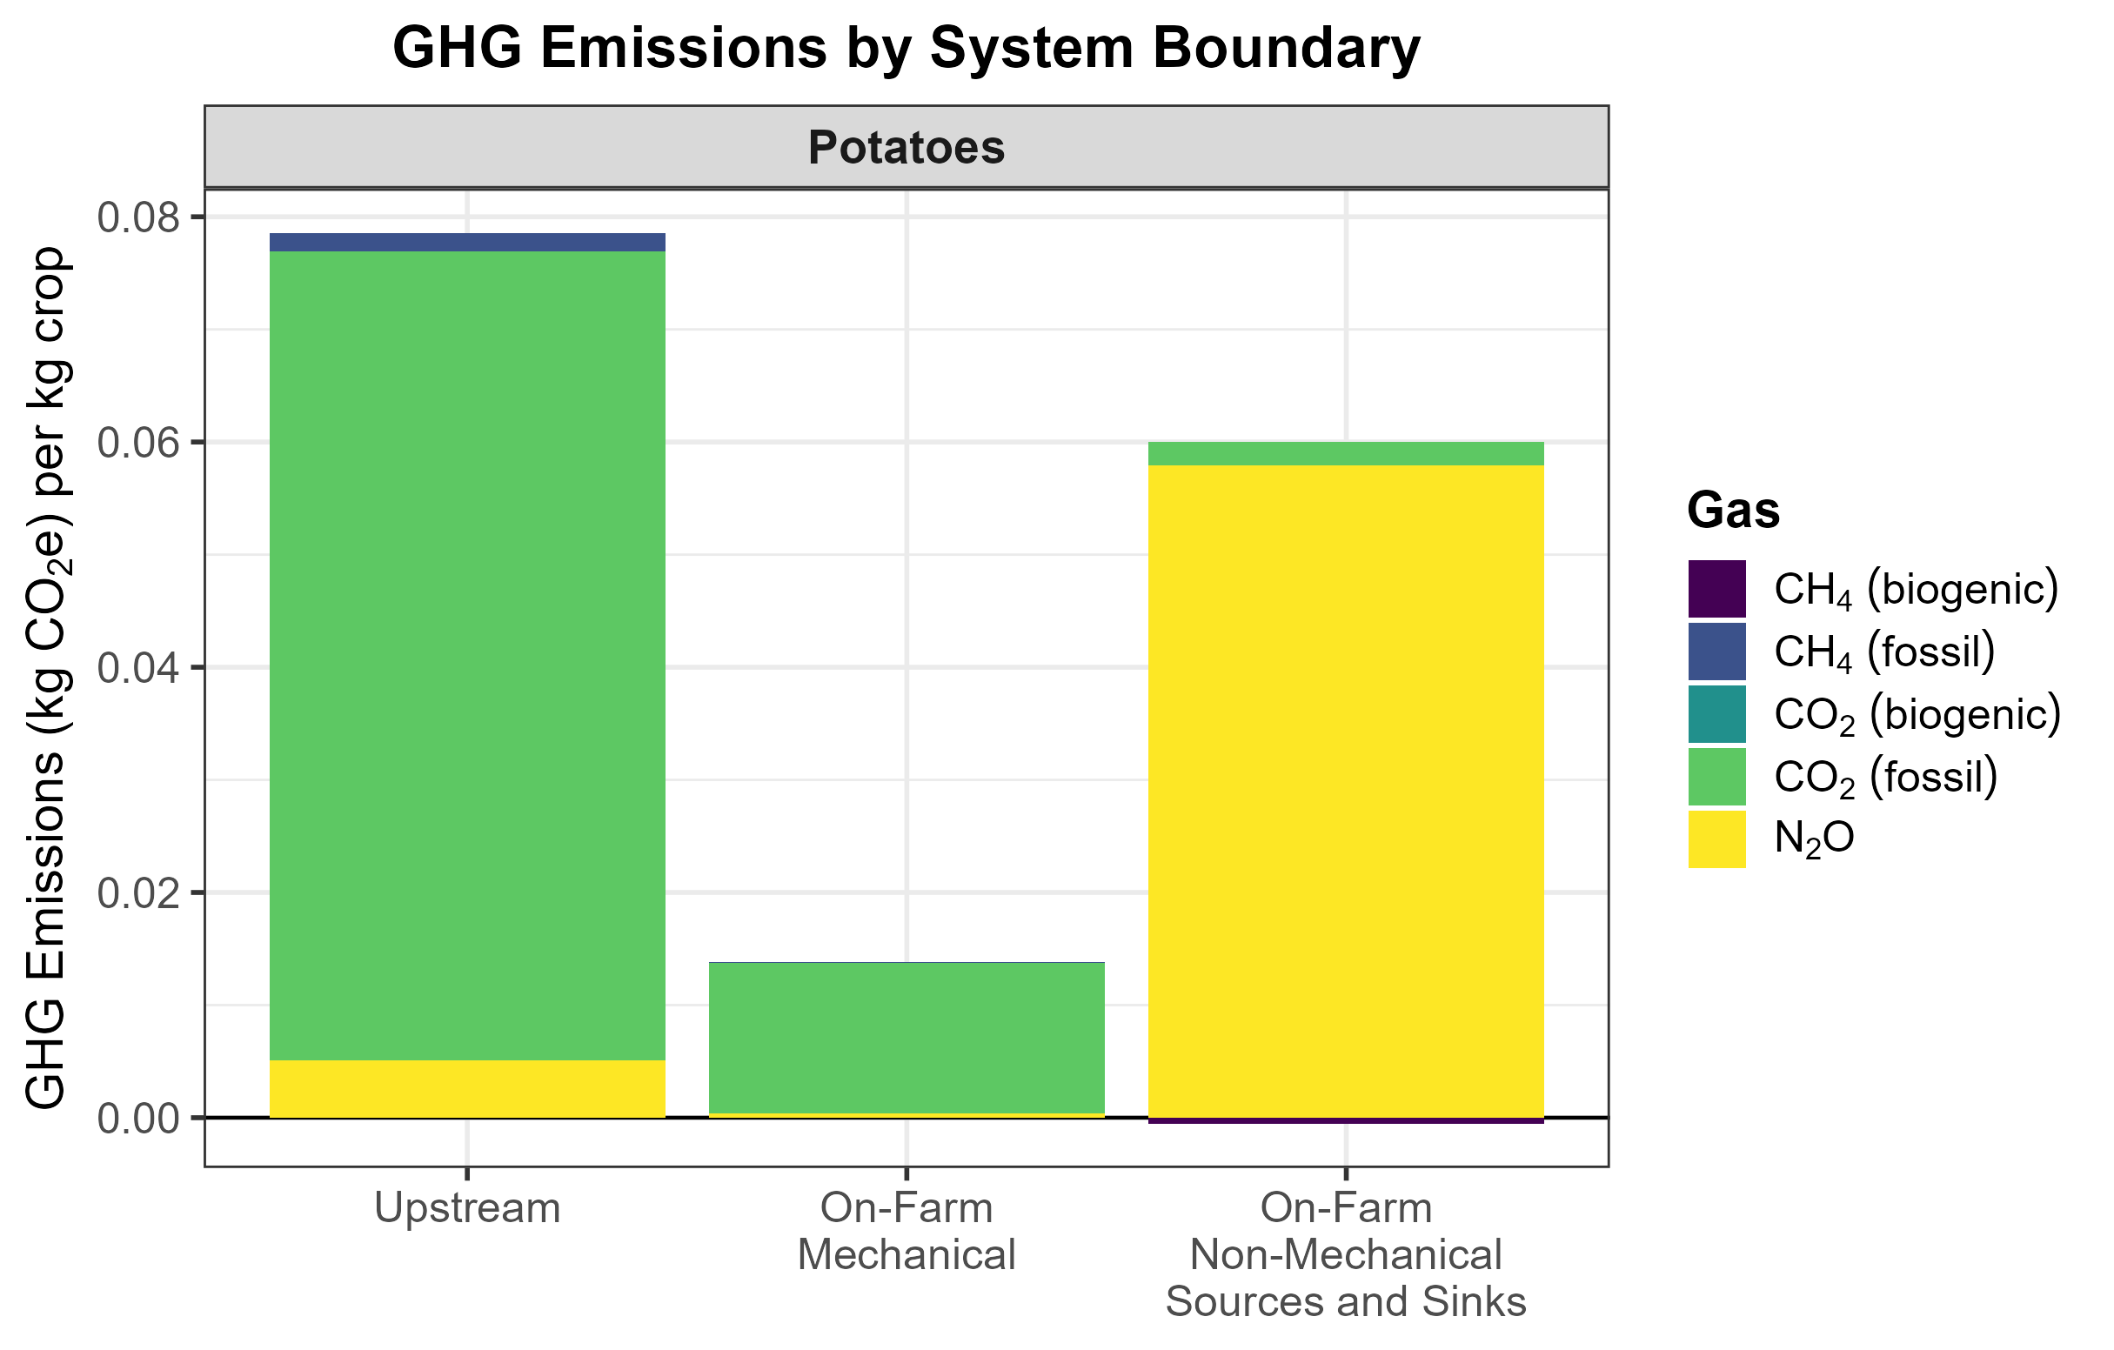This screenshot has width=2114, height=1350.
Task: Click the Potatoes facet header strip
Action: [906, 147]
